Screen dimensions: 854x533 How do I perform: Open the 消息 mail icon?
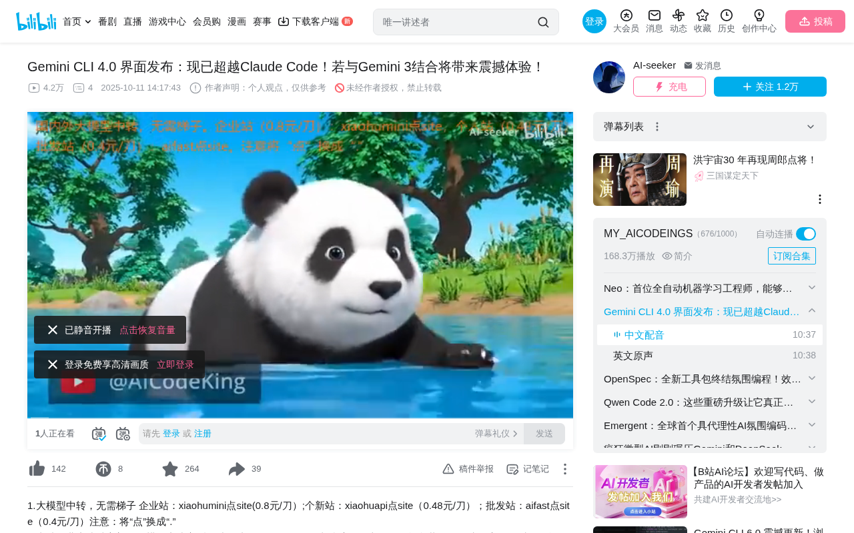655,15
